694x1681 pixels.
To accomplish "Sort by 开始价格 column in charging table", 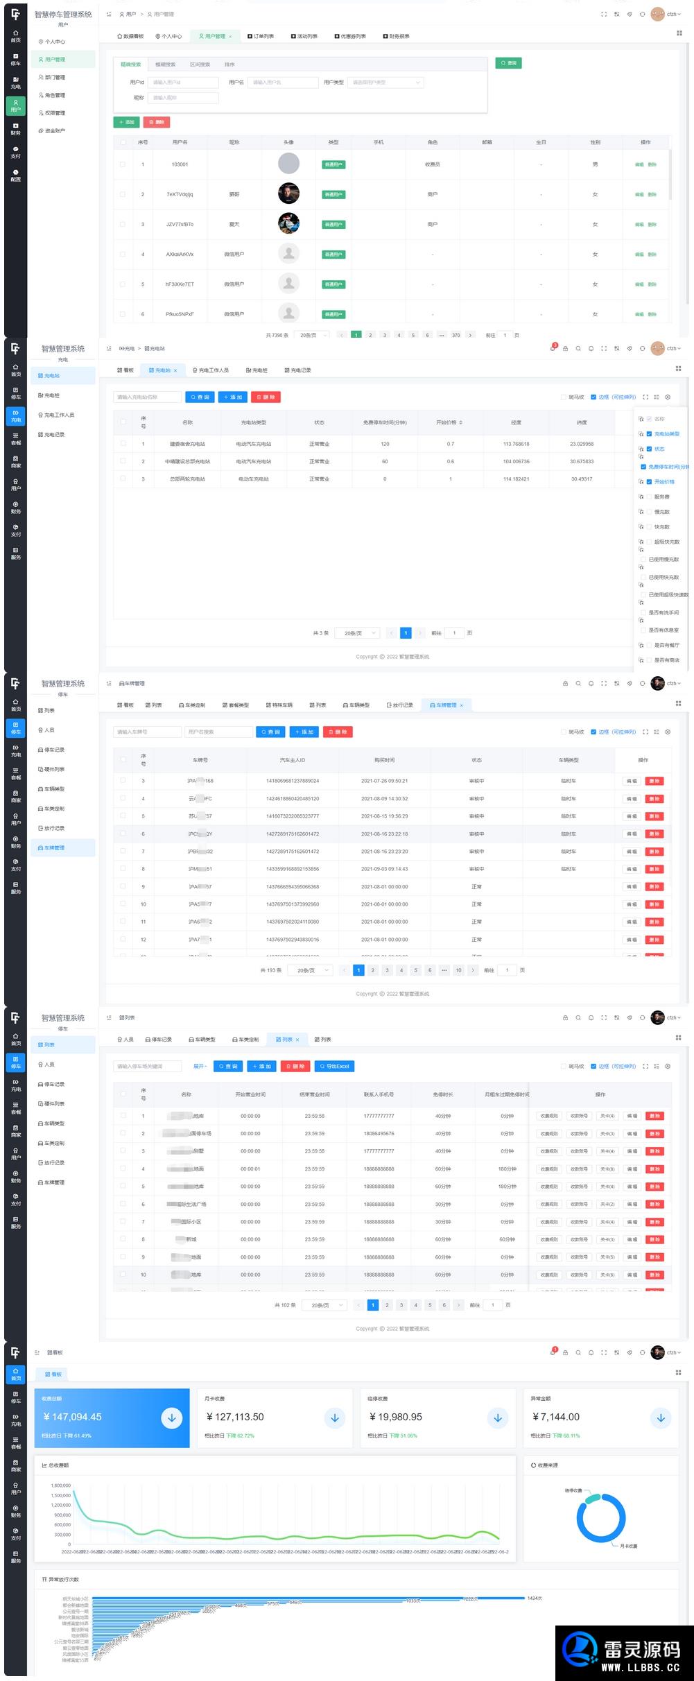I will click(449, 422).
